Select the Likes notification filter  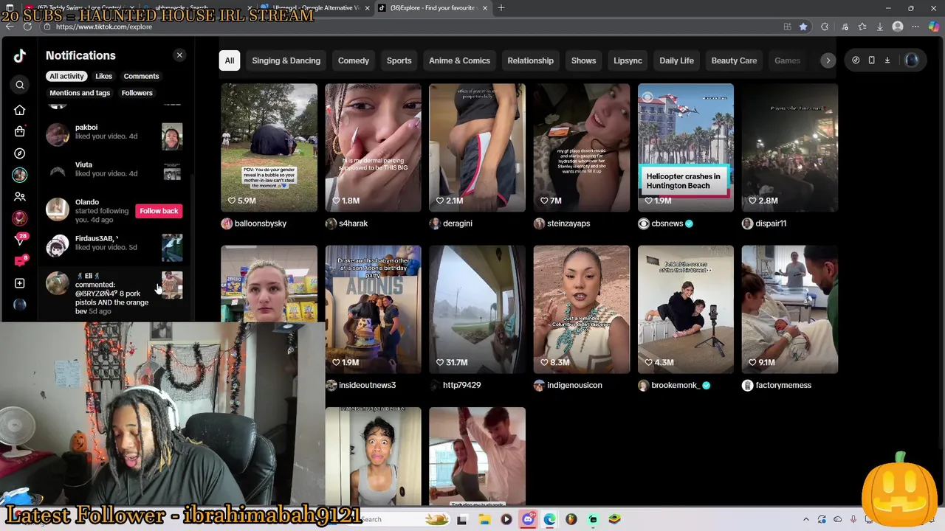(x=103, y=76)
